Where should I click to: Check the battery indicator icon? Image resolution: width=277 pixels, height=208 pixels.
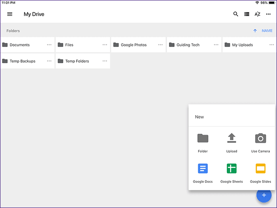click(272, 3)
